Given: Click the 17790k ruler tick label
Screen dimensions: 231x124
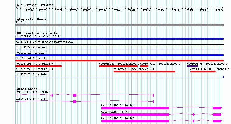Looking at the screenshot, I should pos(116,10).
